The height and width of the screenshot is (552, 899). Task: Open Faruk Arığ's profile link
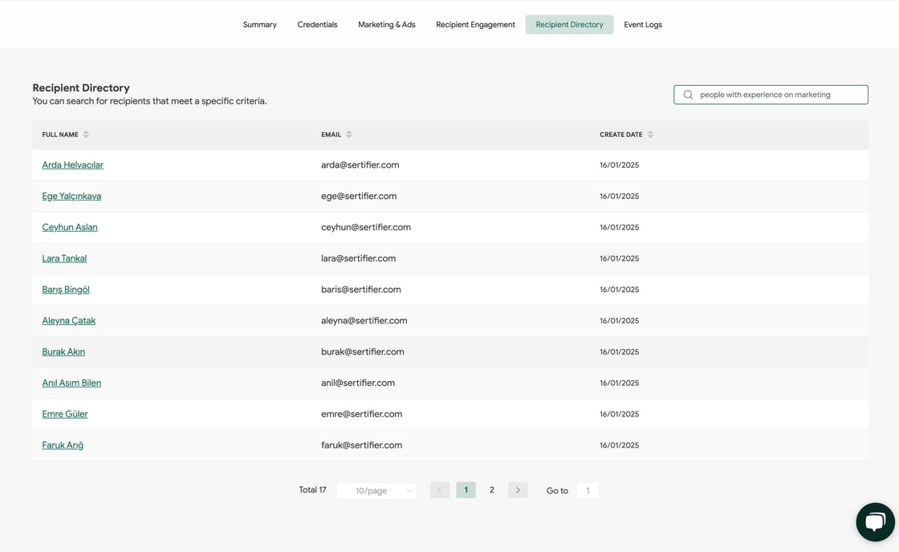[63, 445]
